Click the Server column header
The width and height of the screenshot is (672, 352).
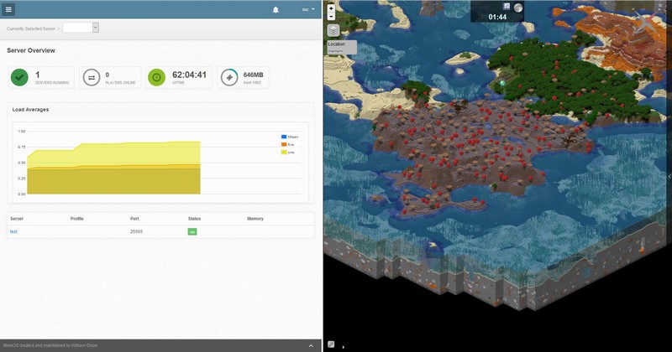point(17,219)
